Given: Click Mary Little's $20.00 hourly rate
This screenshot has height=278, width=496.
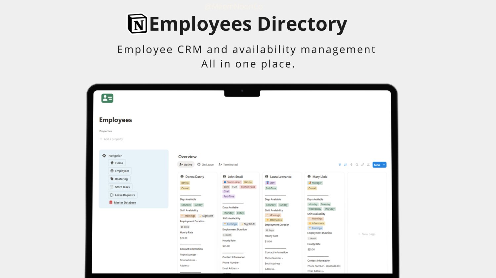Looking at the screenshot, I should 311,250.
